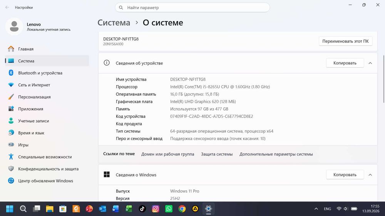Open Bluetooth и устройства settings
Image resolution: width=385 pixels, height=216 pixels.
click(x=47, y=73)
